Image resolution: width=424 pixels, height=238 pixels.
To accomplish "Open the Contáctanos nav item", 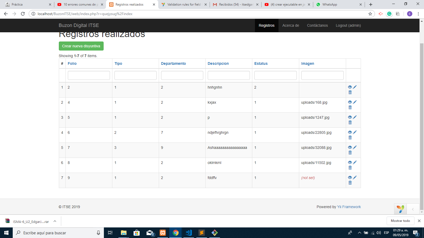I will tap(317, 25).
